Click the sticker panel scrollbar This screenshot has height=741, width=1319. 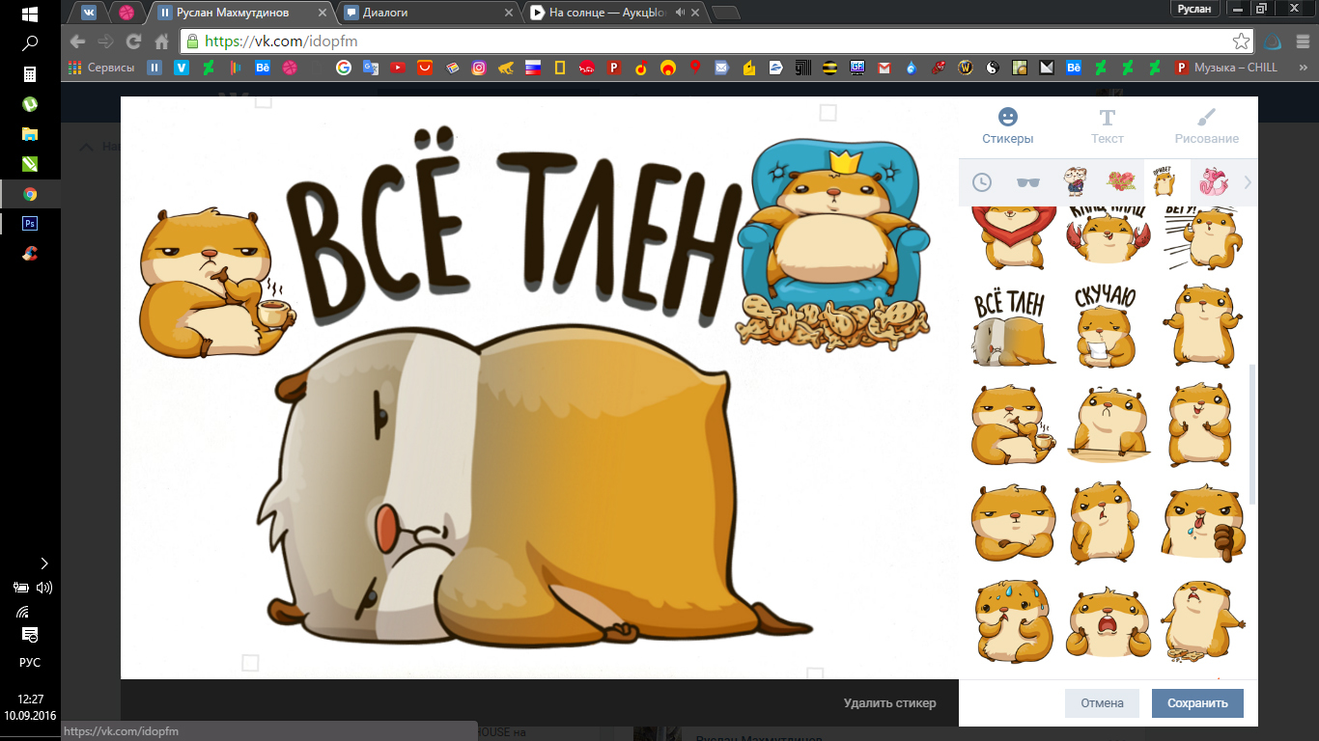1253,434
